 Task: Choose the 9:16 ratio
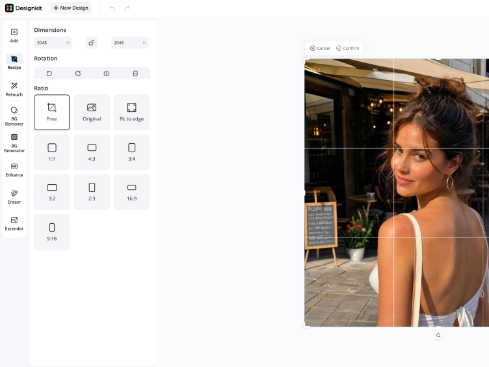52,232
